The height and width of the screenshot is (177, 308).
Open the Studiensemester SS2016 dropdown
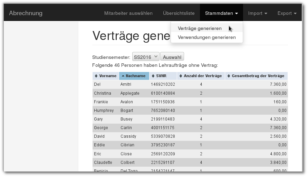145,56
